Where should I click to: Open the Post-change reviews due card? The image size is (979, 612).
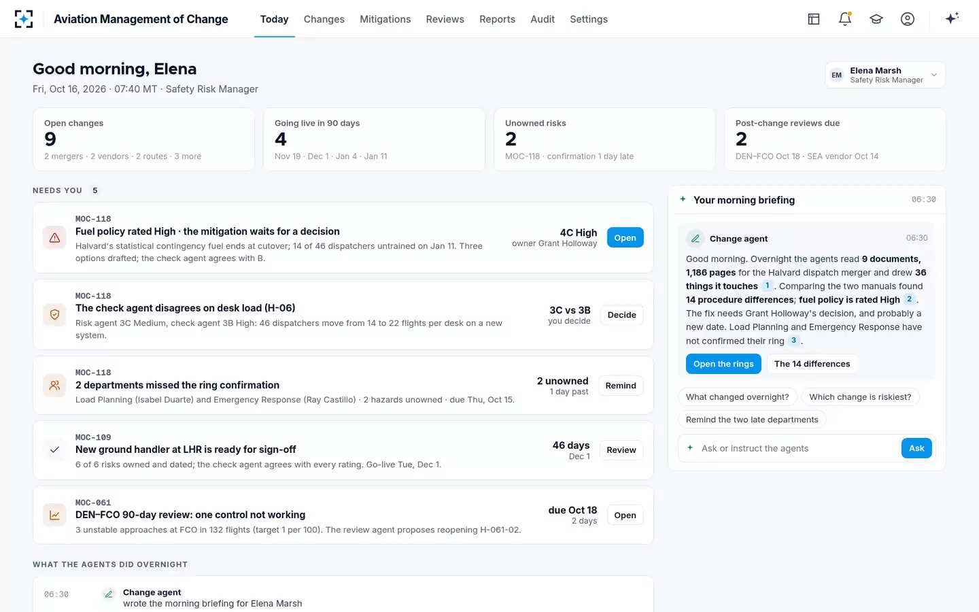click(835, 139)
